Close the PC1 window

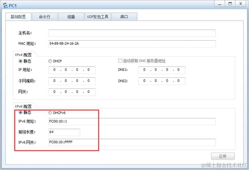point(241,4)
